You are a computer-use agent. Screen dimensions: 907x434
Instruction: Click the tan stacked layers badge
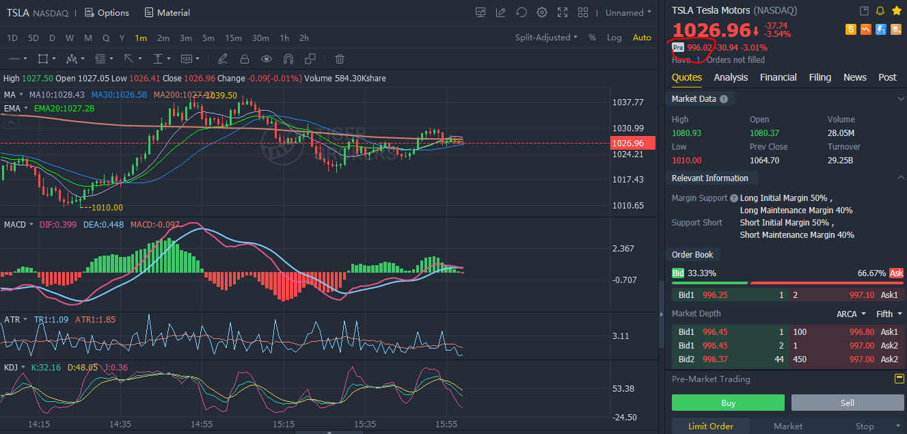pyautogui.click(x=895, y=29)
